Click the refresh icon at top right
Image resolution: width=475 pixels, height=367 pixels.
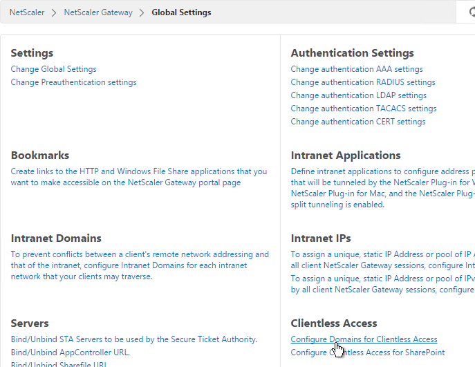coord(472,12)
